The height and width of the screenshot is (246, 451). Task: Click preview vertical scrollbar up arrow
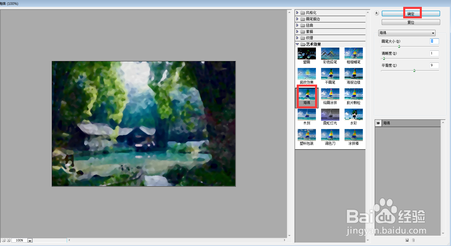coord(289,12)
